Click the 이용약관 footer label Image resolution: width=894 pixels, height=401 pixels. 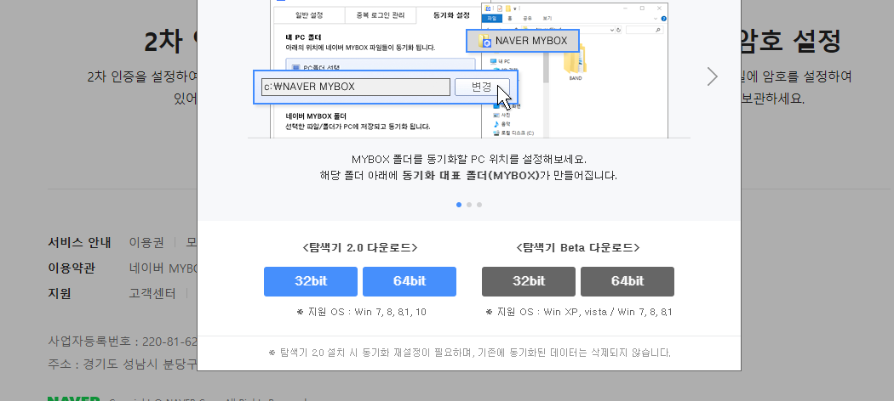72,268
